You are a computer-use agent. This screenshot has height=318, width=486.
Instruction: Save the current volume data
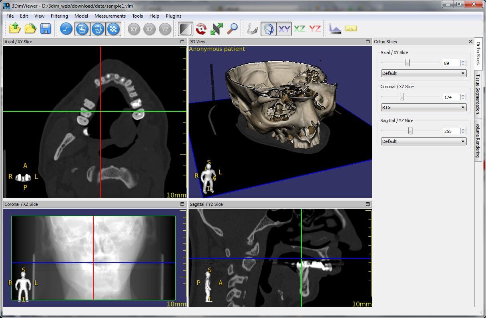coord(45,28)
